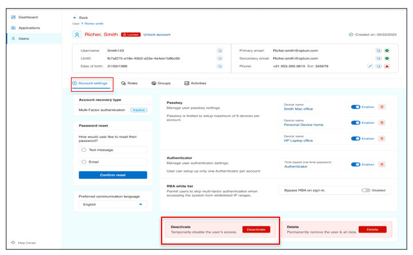
Task: Click the HP Laptop office device name
Action: [298, 140]
